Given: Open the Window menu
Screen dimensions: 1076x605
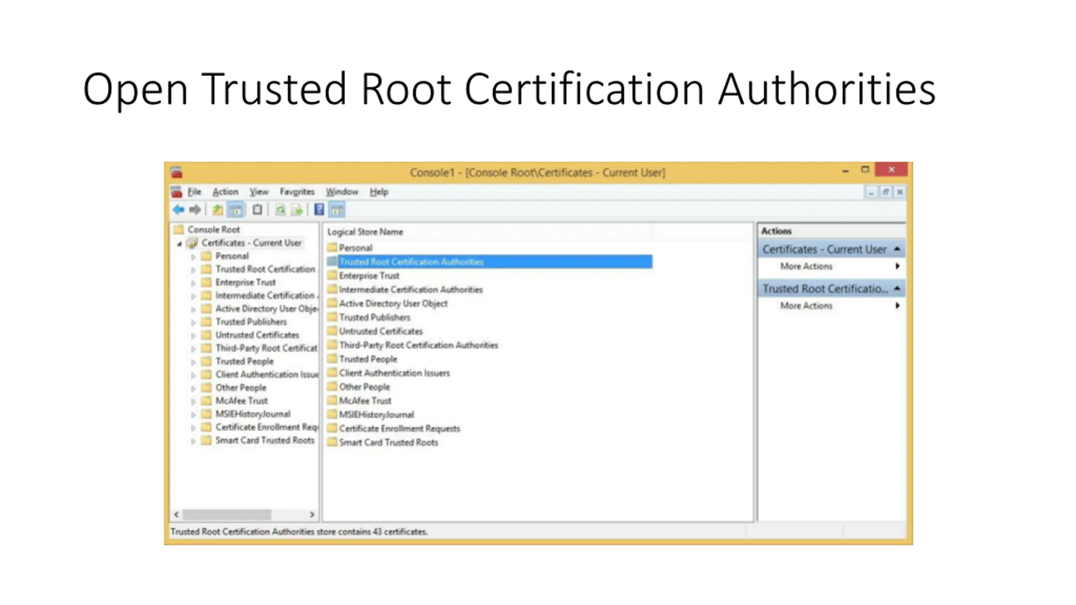Looking at the screenshot, I should click(342, 192).
